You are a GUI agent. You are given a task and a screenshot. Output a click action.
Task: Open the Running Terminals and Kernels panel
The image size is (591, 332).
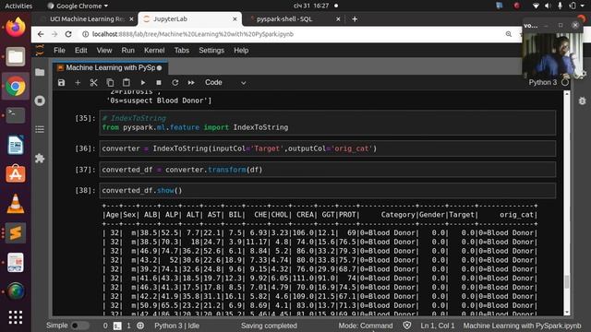click(40, 101)
